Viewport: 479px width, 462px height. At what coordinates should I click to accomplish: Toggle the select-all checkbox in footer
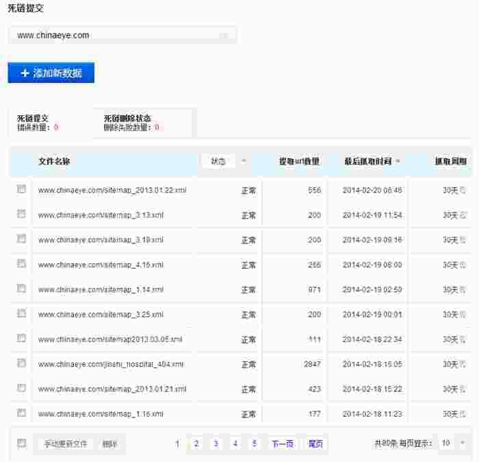pyautogui.click(x=21, y=443)
